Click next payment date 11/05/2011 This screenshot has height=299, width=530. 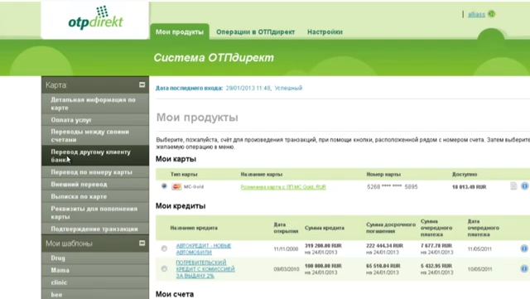coord(479,249)
